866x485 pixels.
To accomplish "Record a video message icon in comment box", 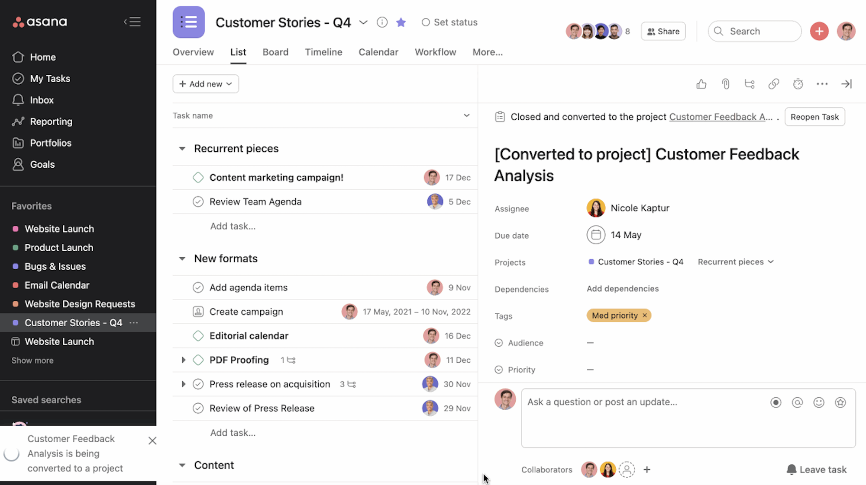I will [776, 402].
